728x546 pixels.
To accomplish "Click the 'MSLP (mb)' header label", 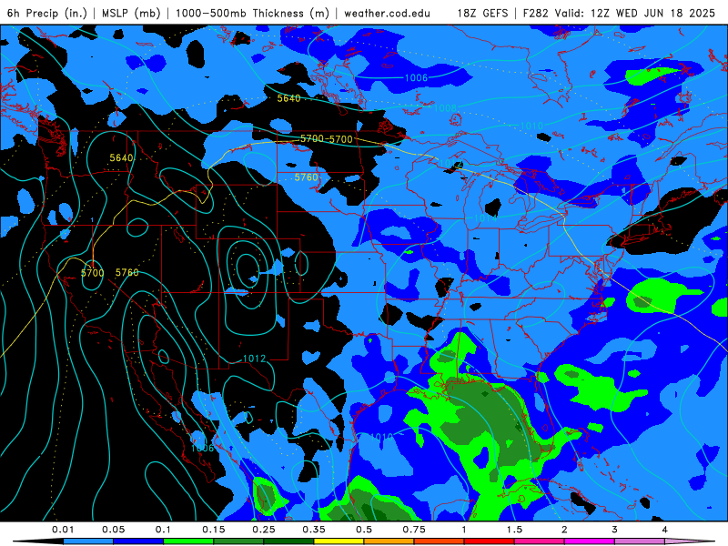I will pyautogui.click(x=131, y=13).
